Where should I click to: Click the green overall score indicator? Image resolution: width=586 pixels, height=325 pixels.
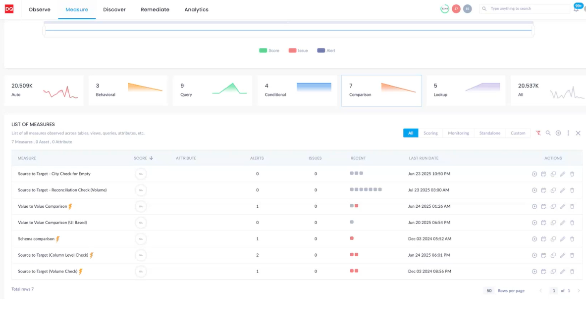[x=445, y=9]
